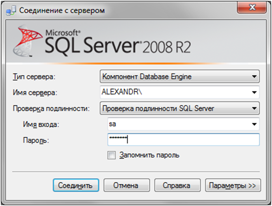This screenshot has height=206, width=272.
Task: Click the Отмена button
Action: pos(127,185)
